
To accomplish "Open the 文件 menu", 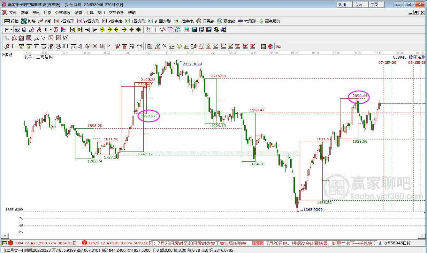I will [13, 13].
